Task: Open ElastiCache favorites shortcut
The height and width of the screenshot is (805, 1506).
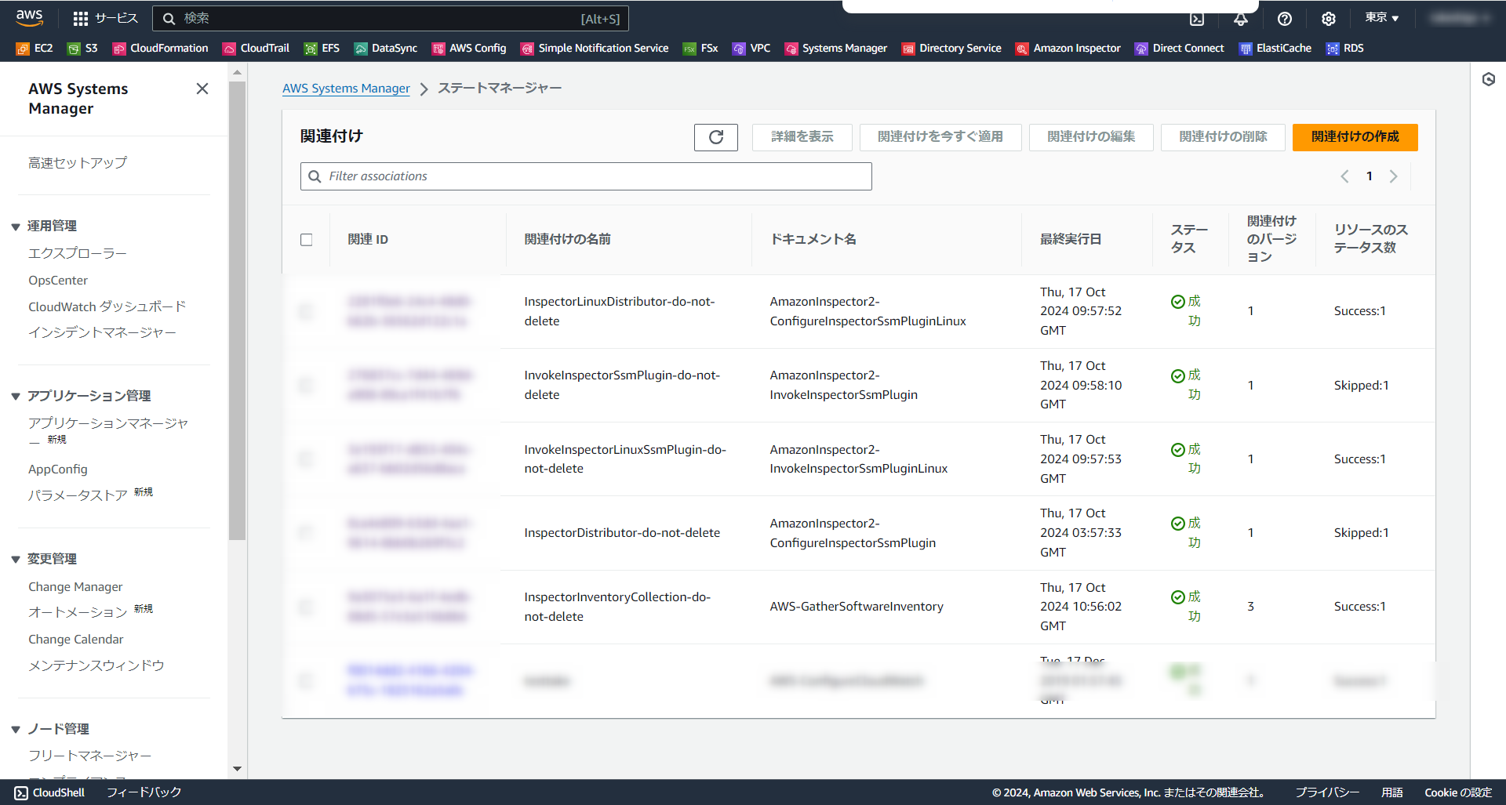Action: (1275, 49)
